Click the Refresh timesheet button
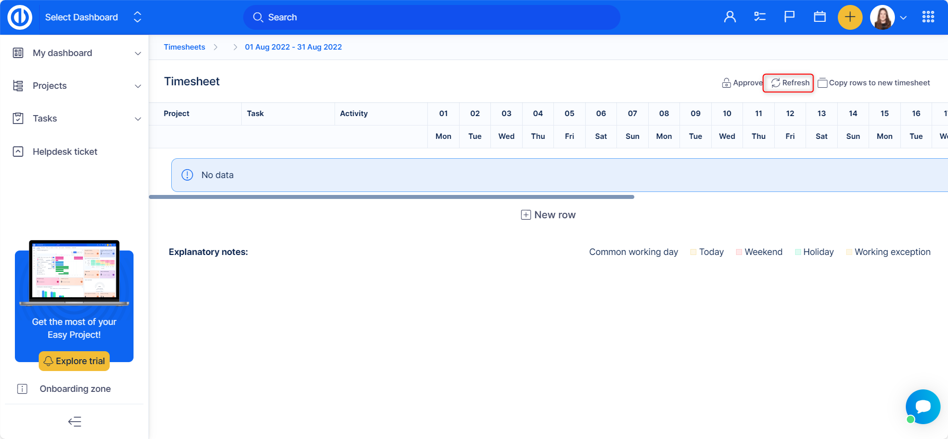Viewport: 948px width, 439px height. click(790, 83)
